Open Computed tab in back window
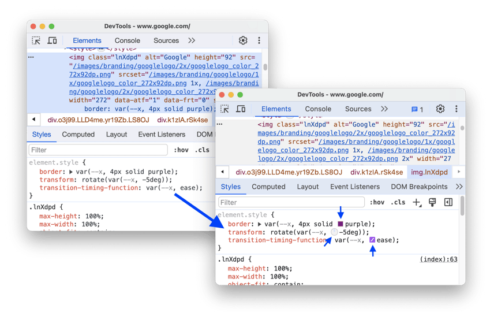This screenshot has width=494, height=312. coord(78,135)
